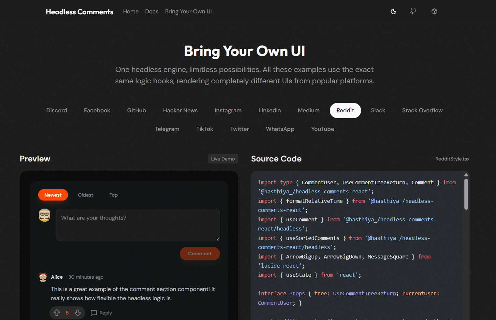Click the code scrollbar up arrow
The image size is (496, 320).
click(x=466, y=175)
